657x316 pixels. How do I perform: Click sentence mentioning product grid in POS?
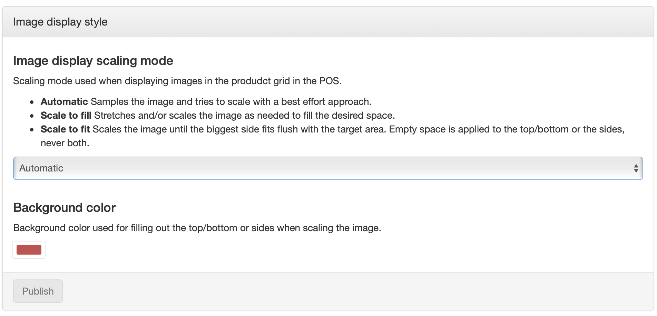pyautogui.click(x=177, y=81)
